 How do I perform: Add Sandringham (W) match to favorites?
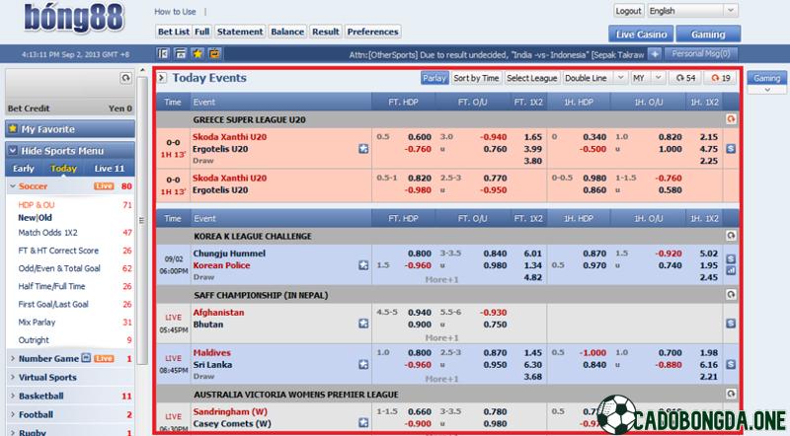tap(363, 423)
